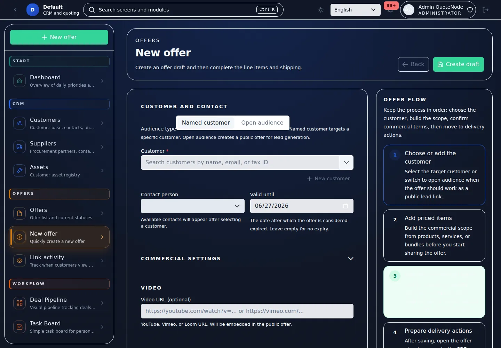This screenshot has height=348, width=501.
Task: Click the Create draft button
Action: 458,64
